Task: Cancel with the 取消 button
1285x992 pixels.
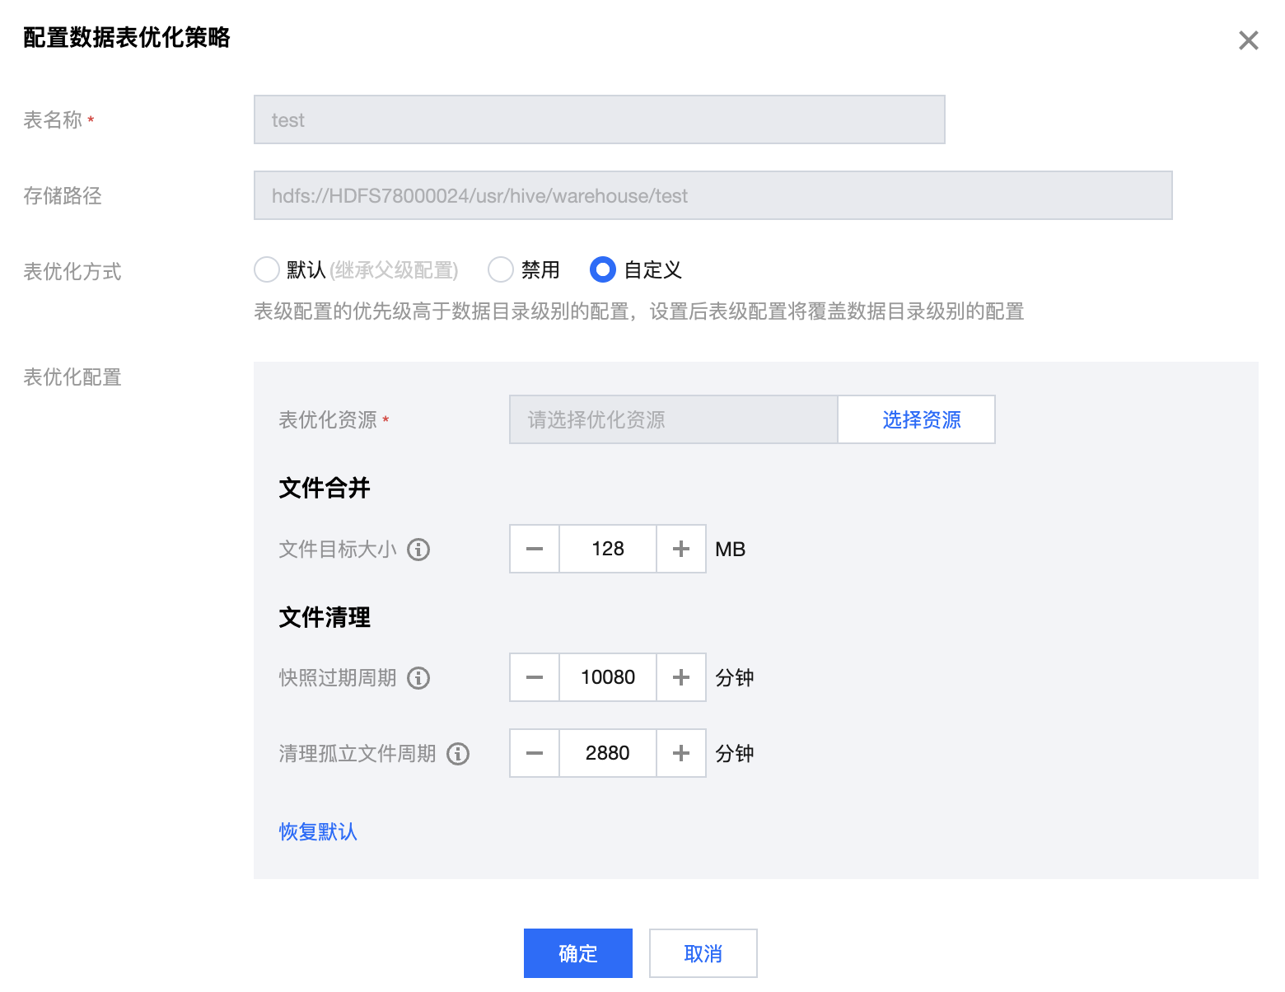Action: pos(703,953)
